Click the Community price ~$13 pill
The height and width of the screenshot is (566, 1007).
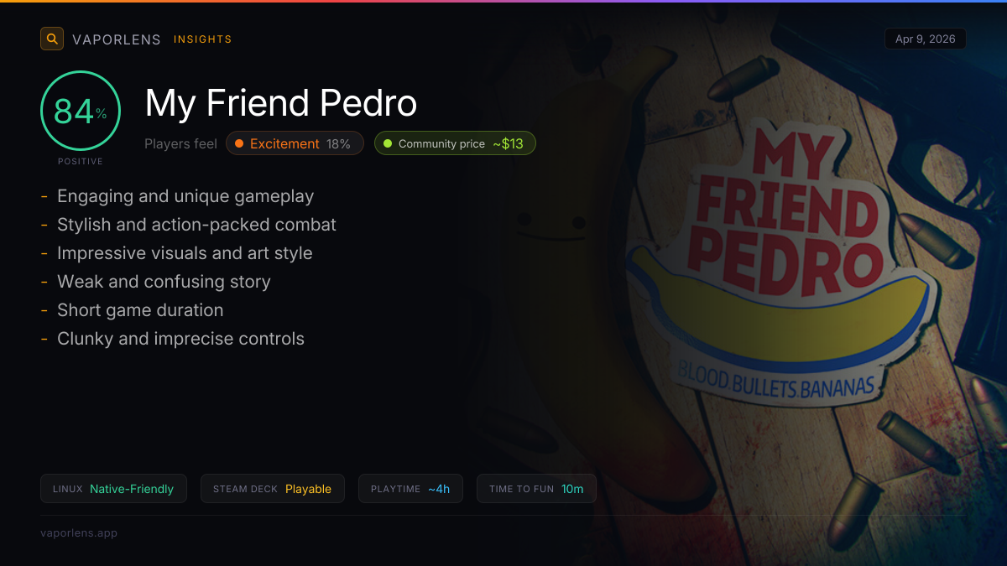(x=455, y=143)
